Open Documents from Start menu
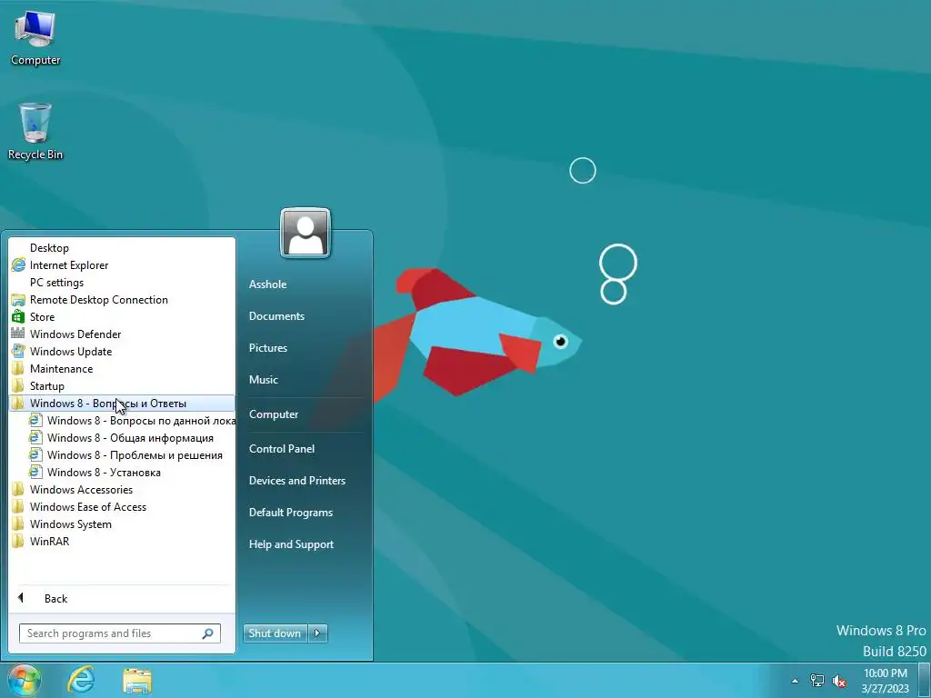Viewport: 931px width, 698px height. coord(276,316)
